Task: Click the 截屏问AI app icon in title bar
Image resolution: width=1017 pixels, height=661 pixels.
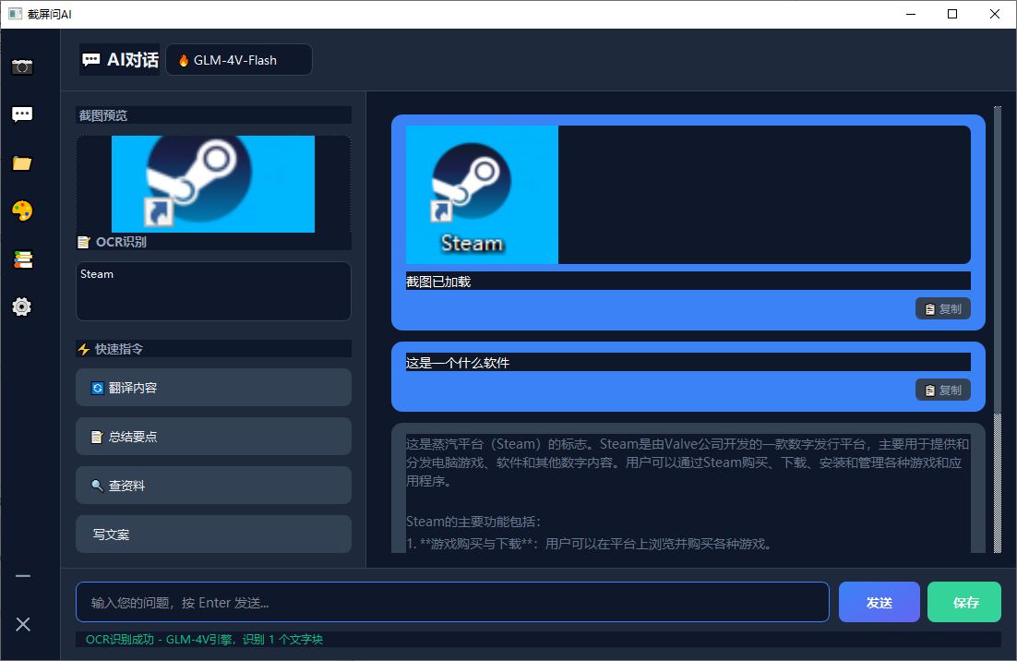Action: pos(15,14)
